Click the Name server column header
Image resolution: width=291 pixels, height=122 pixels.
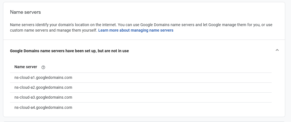26,67
